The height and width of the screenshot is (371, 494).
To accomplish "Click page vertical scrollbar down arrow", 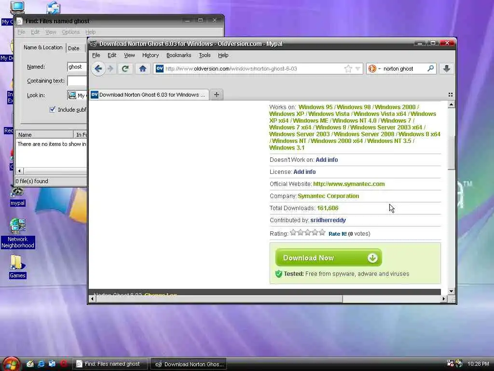I will point(451,291).
